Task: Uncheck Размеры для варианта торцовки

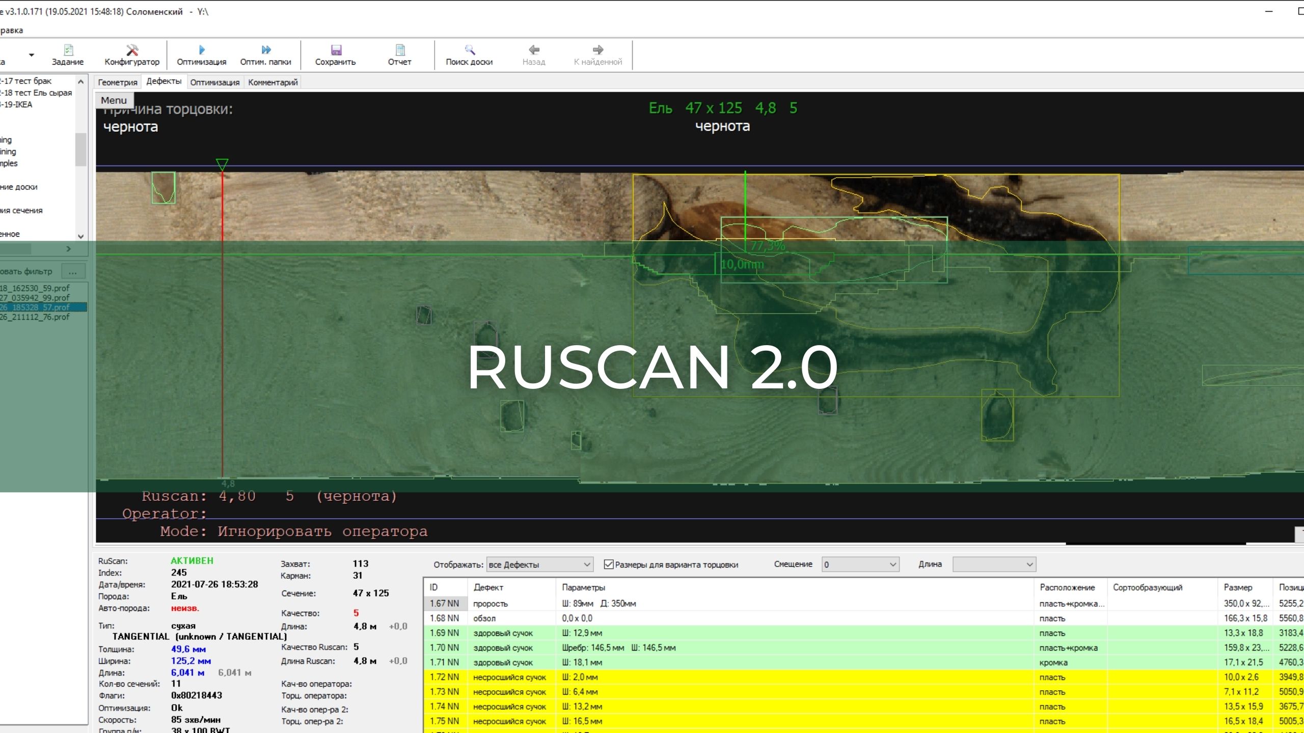Action: pyautogui.click(x=609, y=564)
